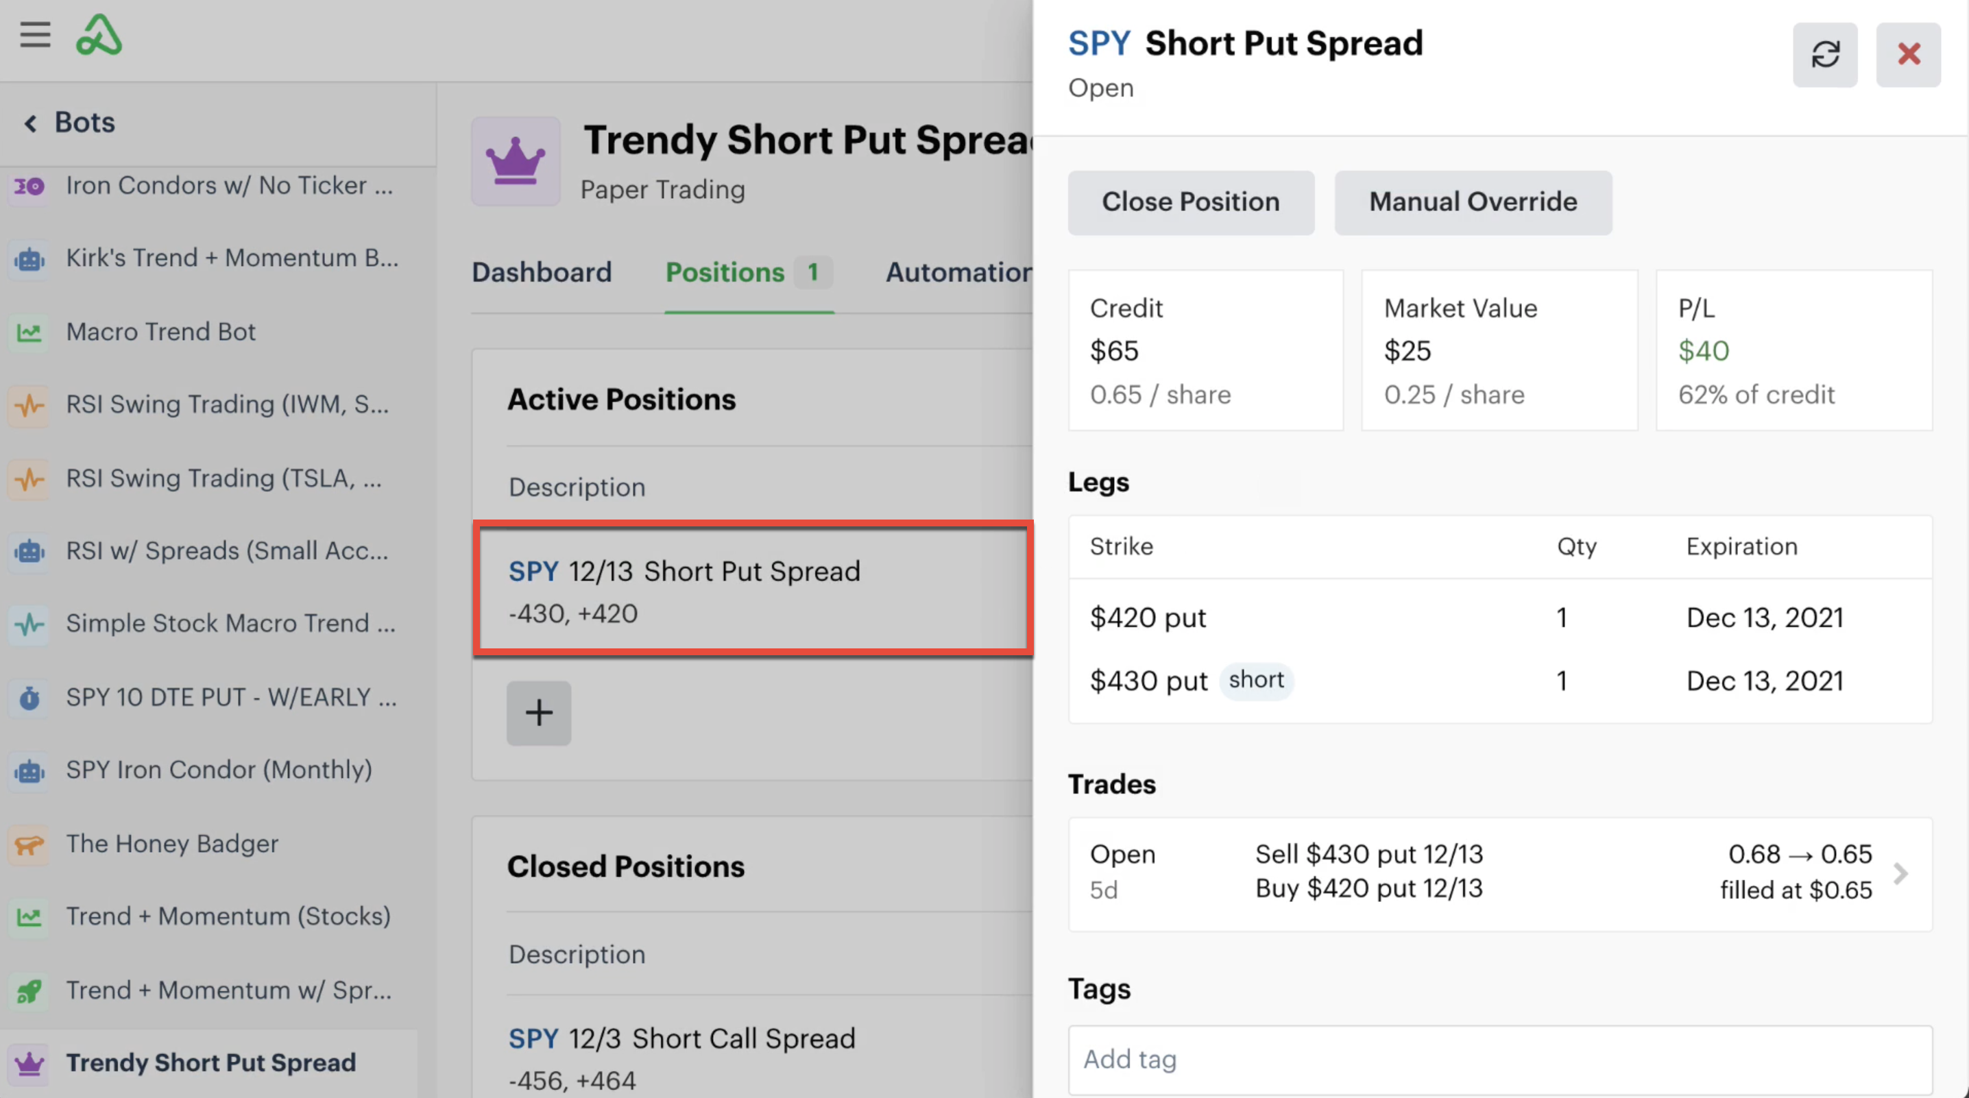Switch to the Automations tab
The image size is (1969, 1098).
click(958, 272)
